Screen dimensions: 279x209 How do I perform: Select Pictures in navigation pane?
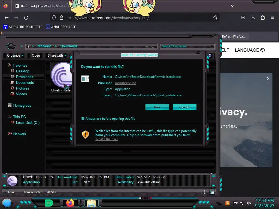(20, 88)
